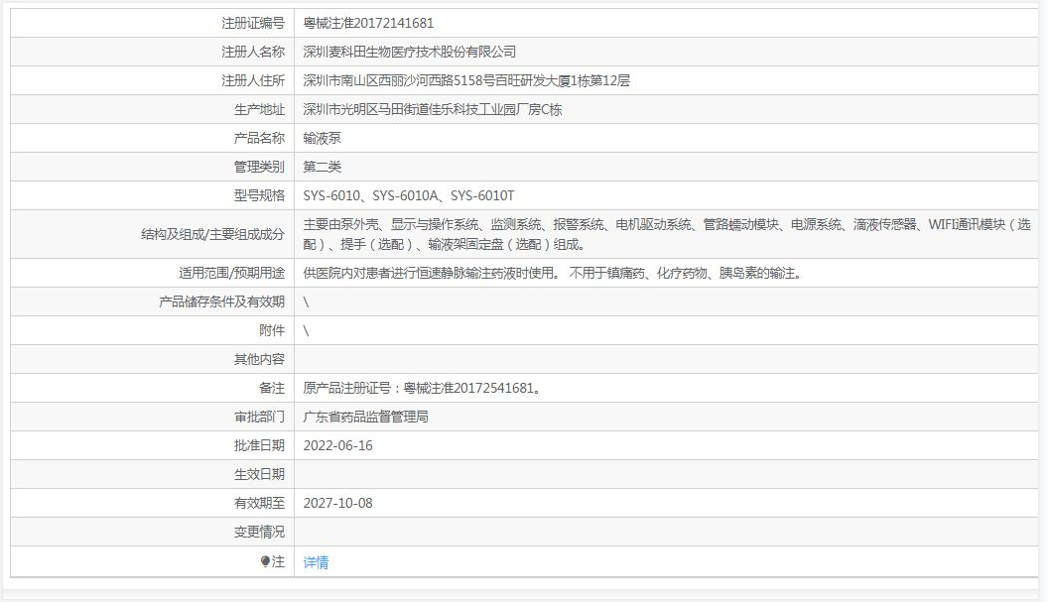Screen dimensions: 1048x602
Task: Click the 生效日期 row label
Action: (259, 474)
